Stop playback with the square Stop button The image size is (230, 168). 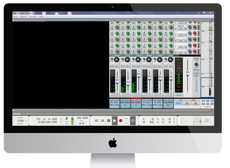coord(109,121)
